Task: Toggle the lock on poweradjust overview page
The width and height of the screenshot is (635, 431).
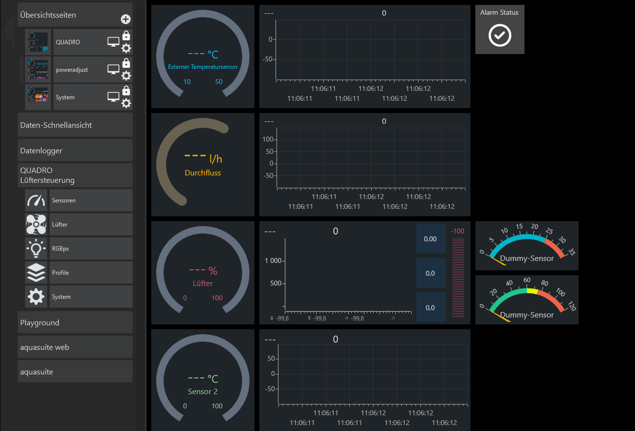Action: 126,63
